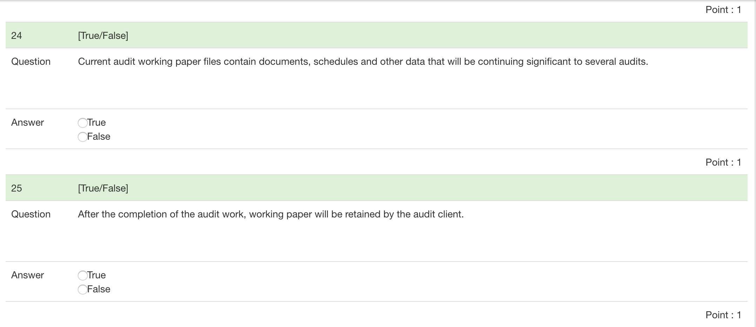Select True for question 25
This screenshot has height=327, width=756.
(x=83, y=275)
